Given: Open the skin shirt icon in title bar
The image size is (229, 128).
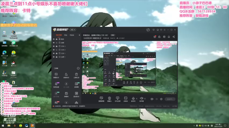Looking at the screenshot, I should tap(161, 30).
